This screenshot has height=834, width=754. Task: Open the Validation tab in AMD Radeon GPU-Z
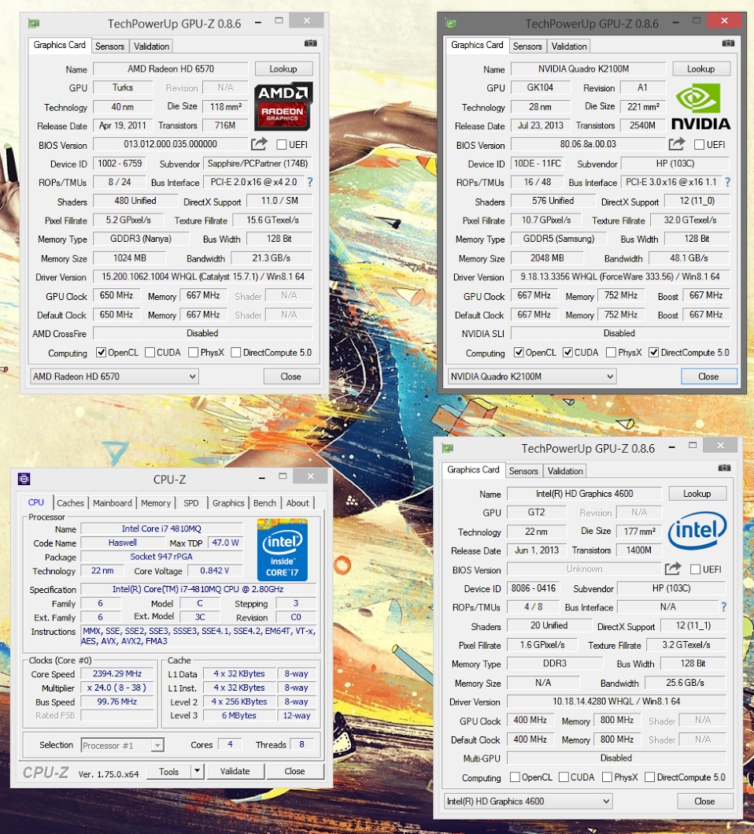(152, 46)
